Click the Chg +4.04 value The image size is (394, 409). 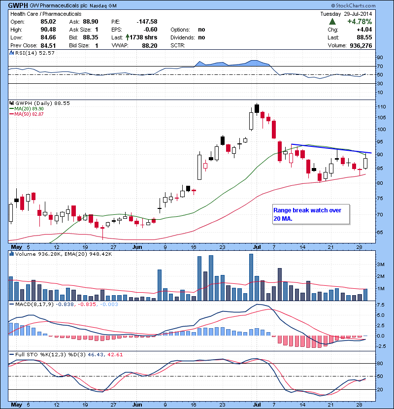[364, 29]
